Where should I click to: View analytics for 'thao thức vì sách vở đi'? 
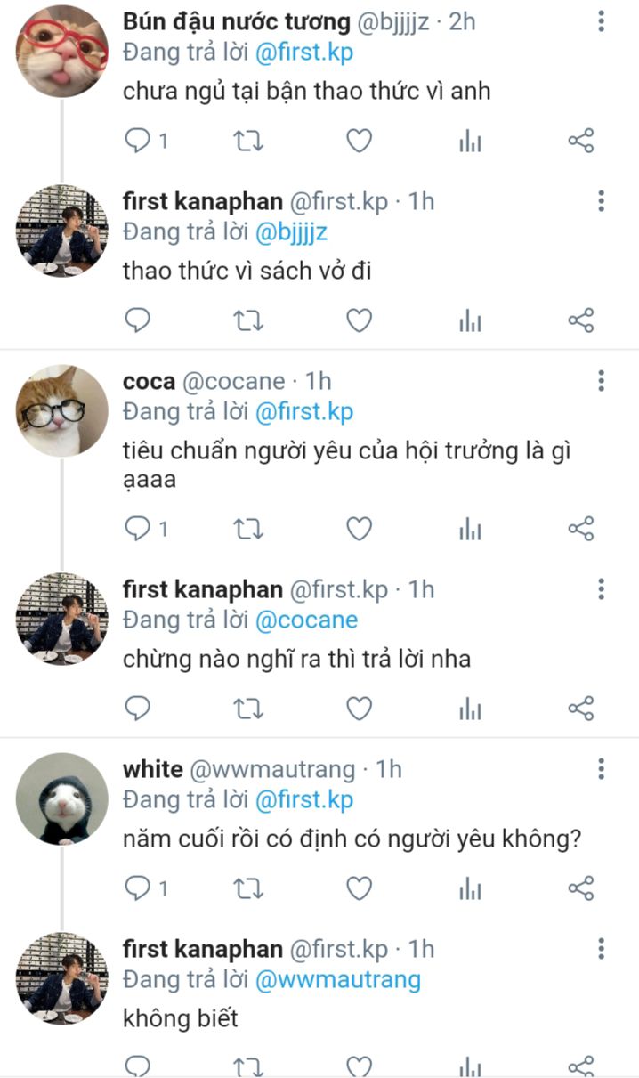(470, 320)
